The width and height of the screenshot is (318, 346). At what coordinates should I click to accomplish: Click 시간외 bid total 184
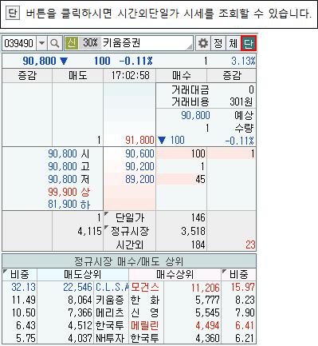click(198, 245)
